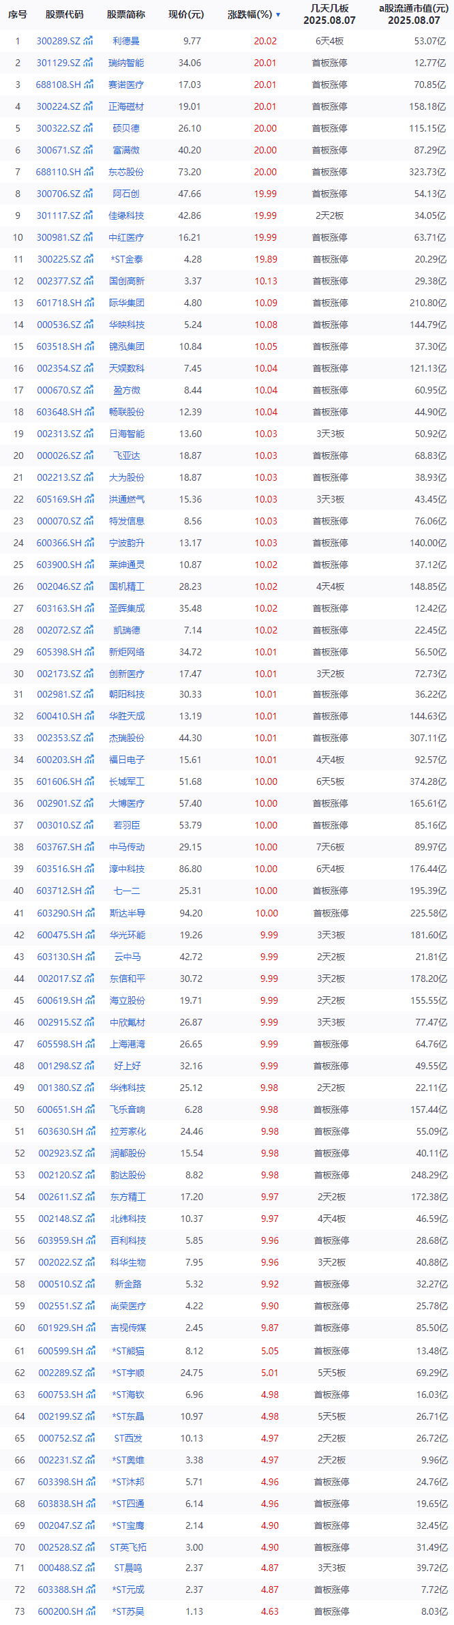454x1625 pixels.
Task: Select 20.02 change value in row 1
Action: point(265,41)
